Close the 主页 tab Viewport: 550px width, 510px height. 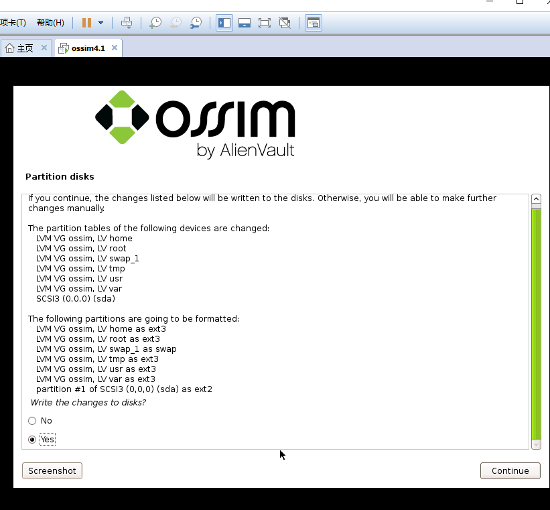click(x=44, y=48)
